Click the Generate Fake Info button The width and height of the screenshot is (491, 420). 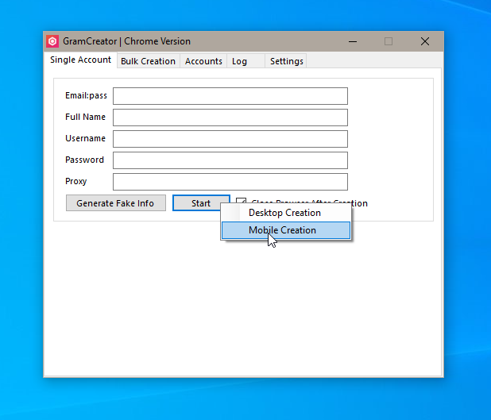[116, 203]
